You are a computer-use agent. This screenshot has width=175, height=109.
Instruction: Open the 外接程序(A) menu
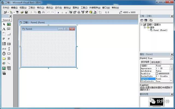[95, 8]
